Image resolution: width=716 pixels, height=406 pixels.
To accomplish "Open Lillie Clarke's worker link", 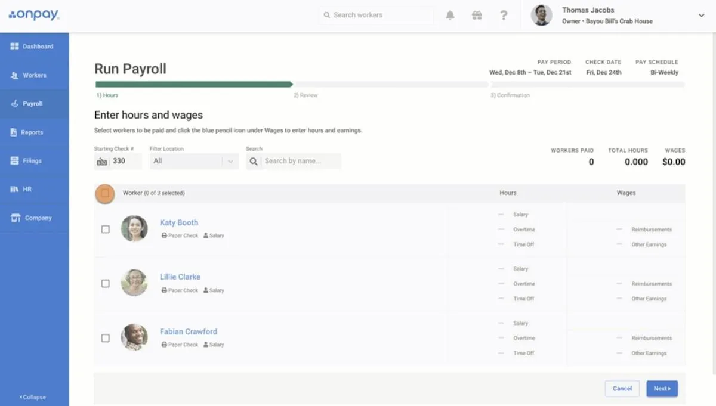I will tap(180, 277).
